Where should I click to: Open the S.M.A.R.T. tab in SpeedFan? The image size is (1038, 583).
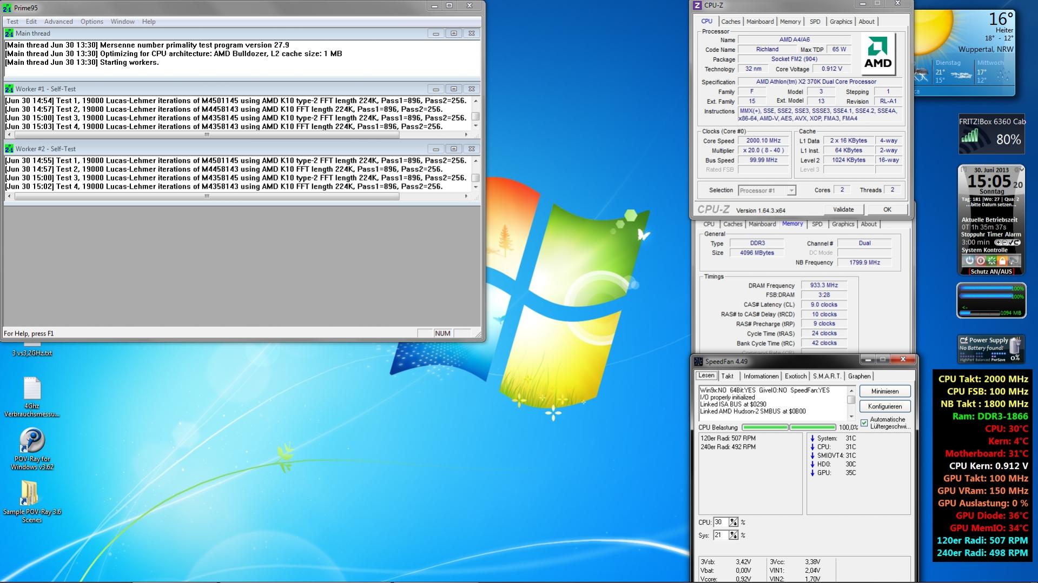pyautogui.click(x=827, y=377)
